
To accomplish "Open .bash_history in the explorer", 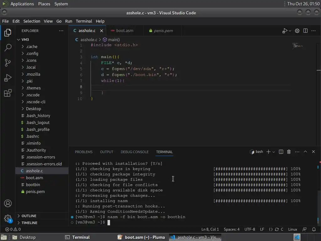I will [42, 115].
